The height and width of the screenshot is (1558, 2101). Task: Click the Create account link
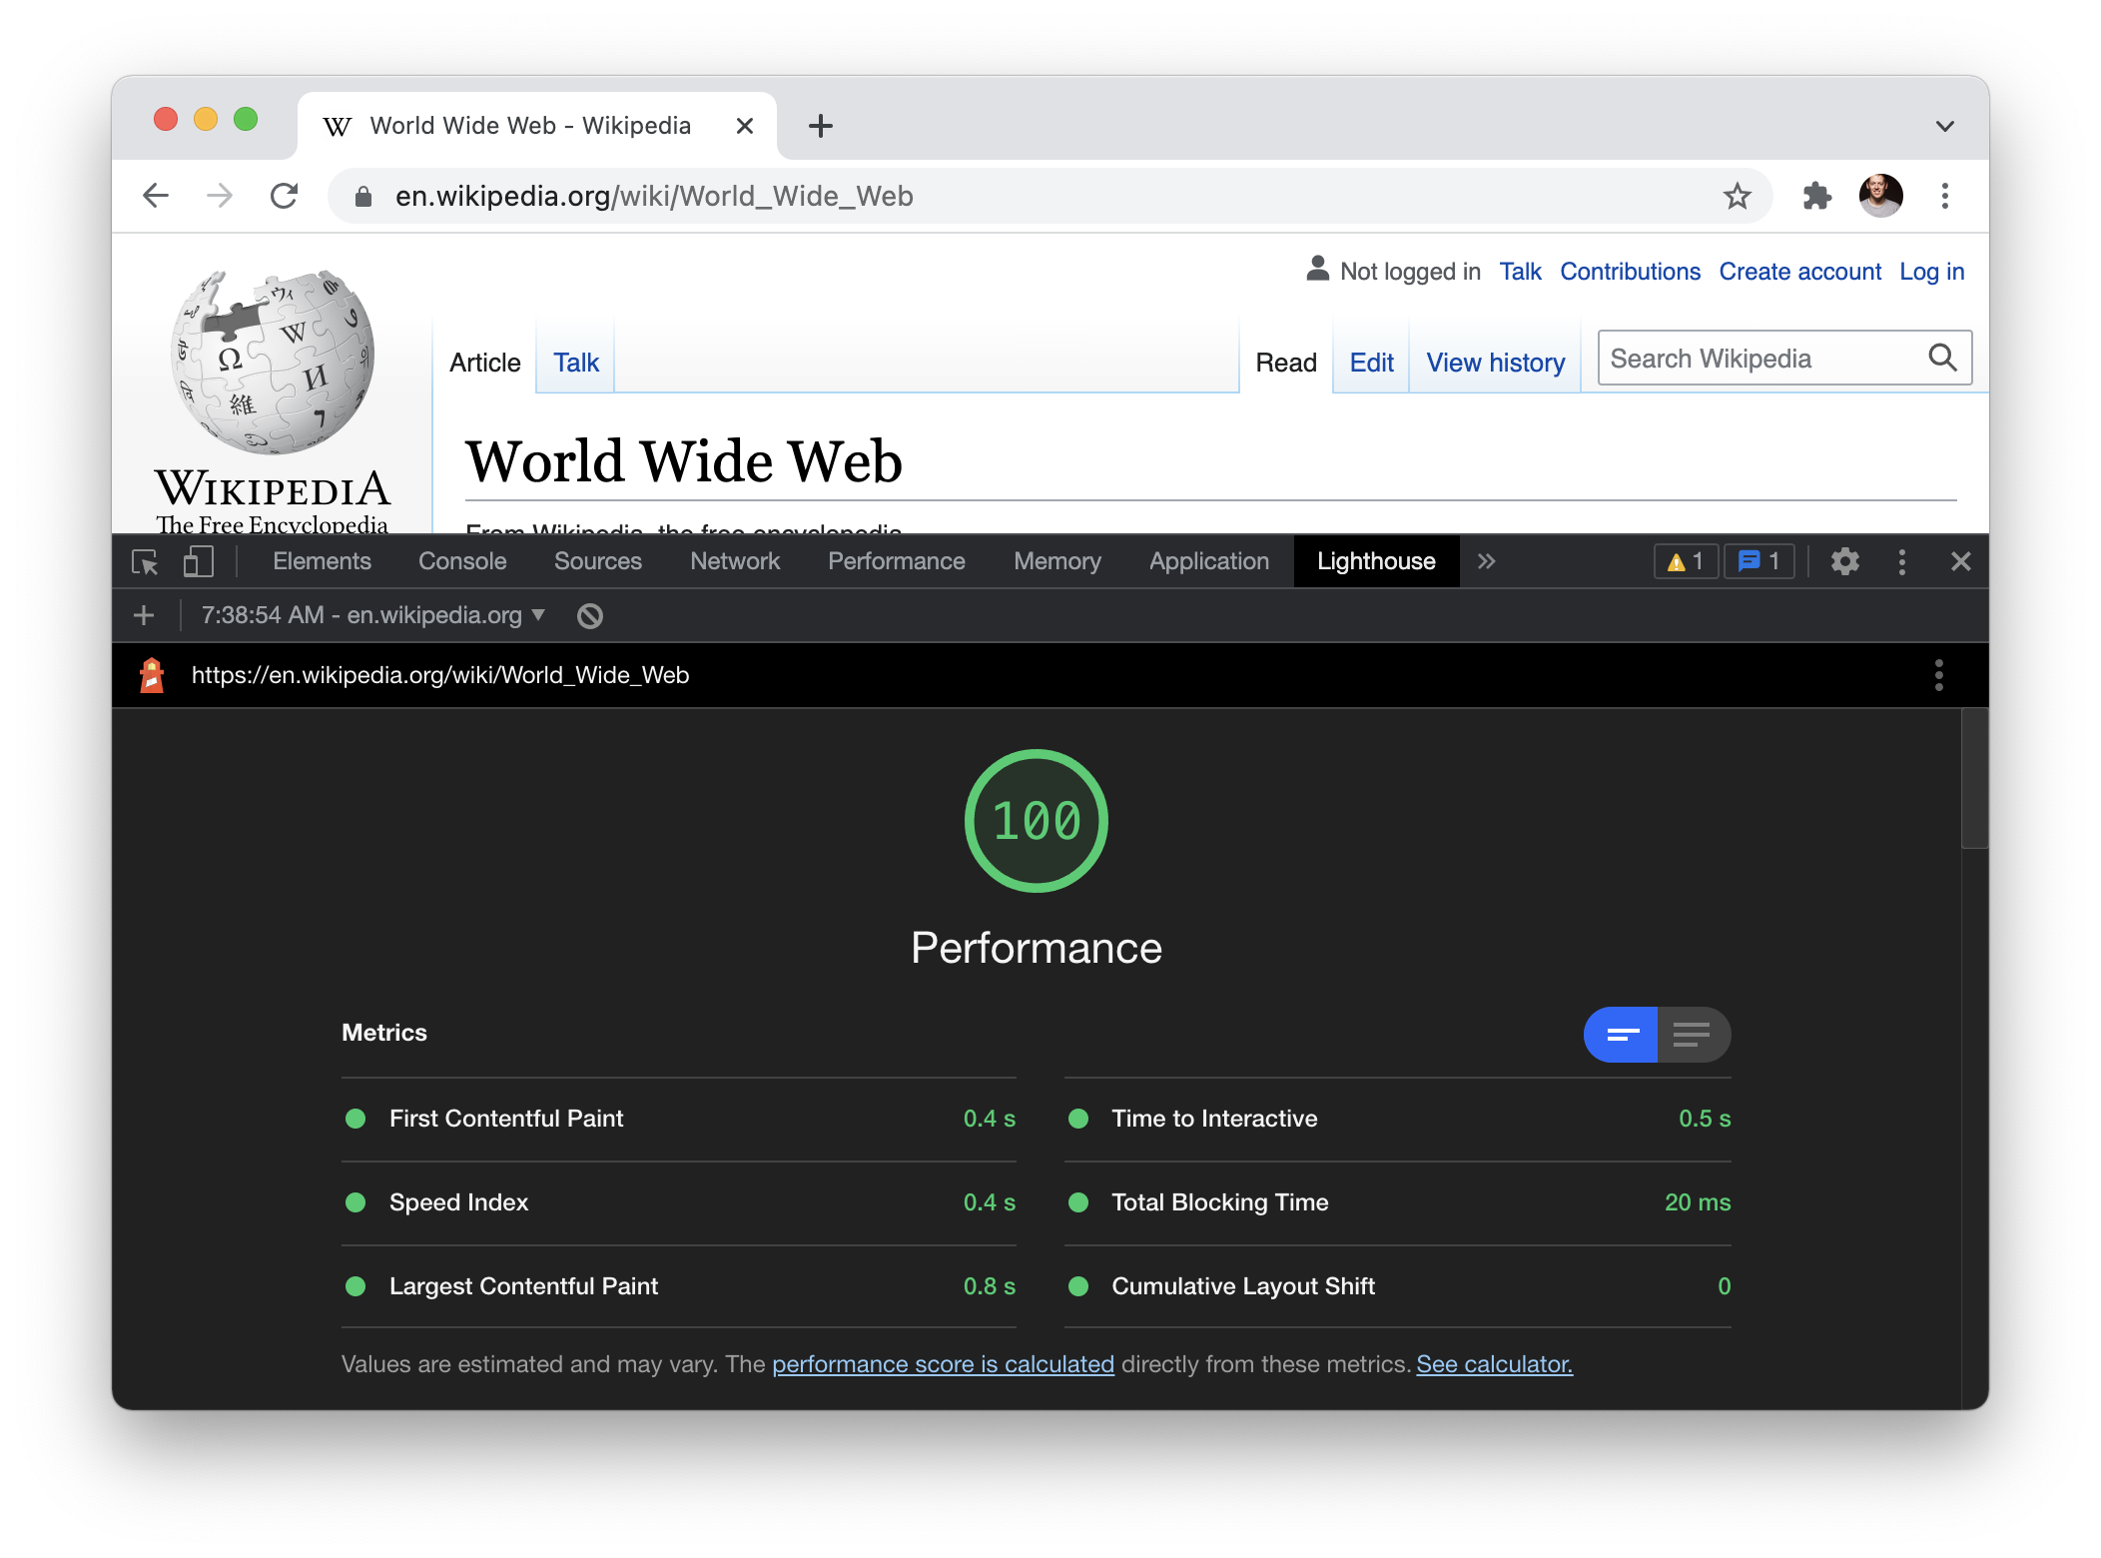1799,271
